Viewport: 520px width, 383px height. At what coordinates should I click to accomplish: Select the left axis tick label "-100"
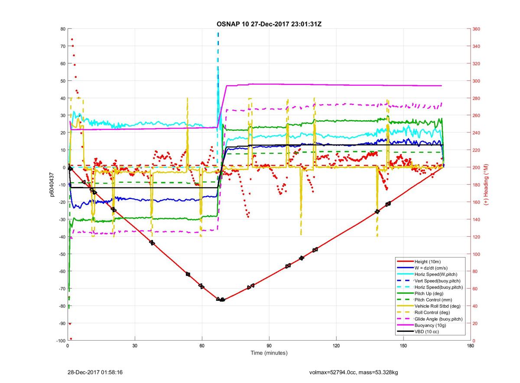60,341
